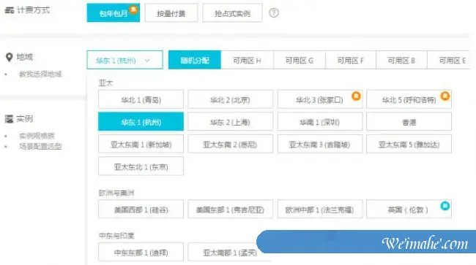Select 包年包月 billing method
This screenshot has width=476, height=265.
point(114,13)
